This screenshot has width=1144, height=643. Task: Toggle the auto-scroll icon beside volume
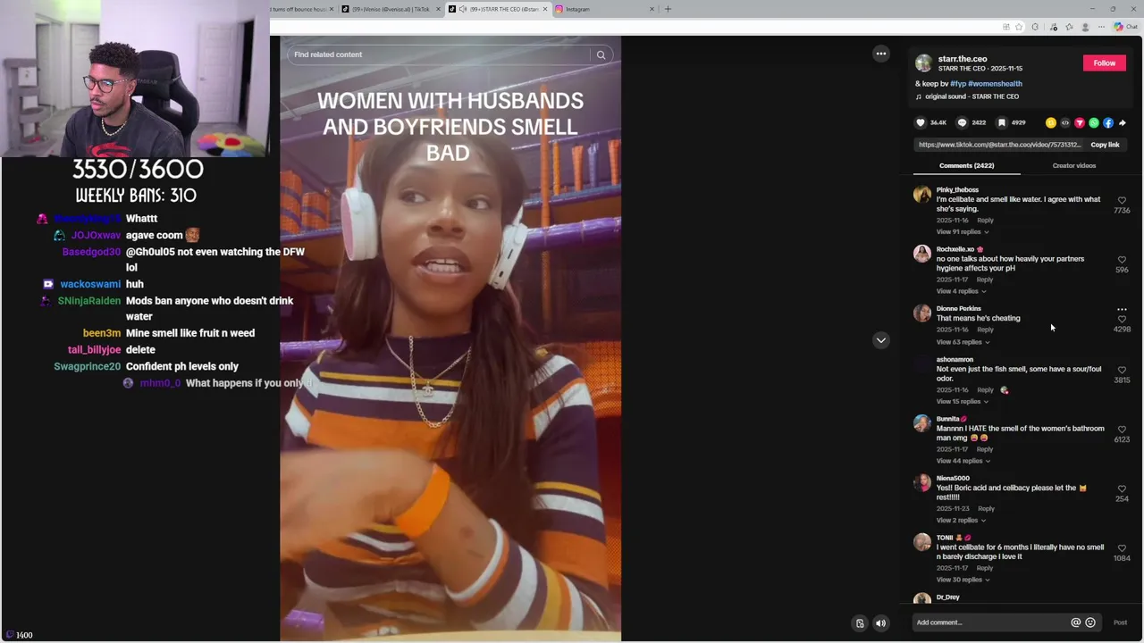point(860,623)
